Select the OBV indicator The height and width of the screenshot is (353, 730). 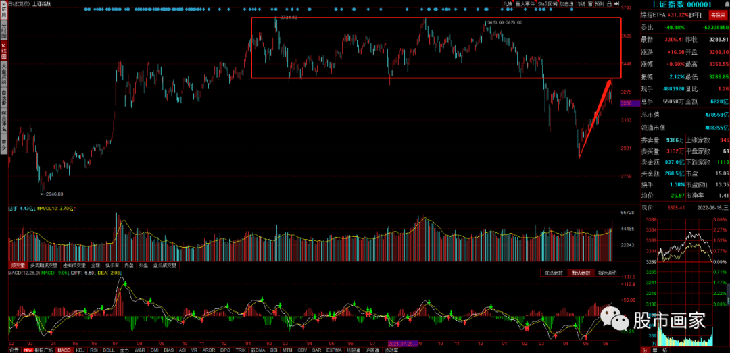tap(303, 350)
